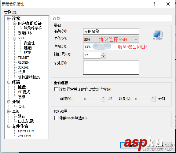Image resolution: width=176 pixels, height=153 pixels.
Task: Decrease the 间隔 interval value
Action: coord(103,100)
